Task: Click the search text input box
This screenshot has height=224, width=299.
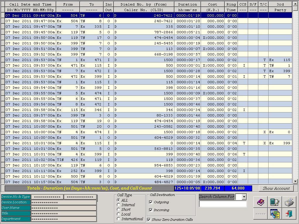Action: point(223,204)
